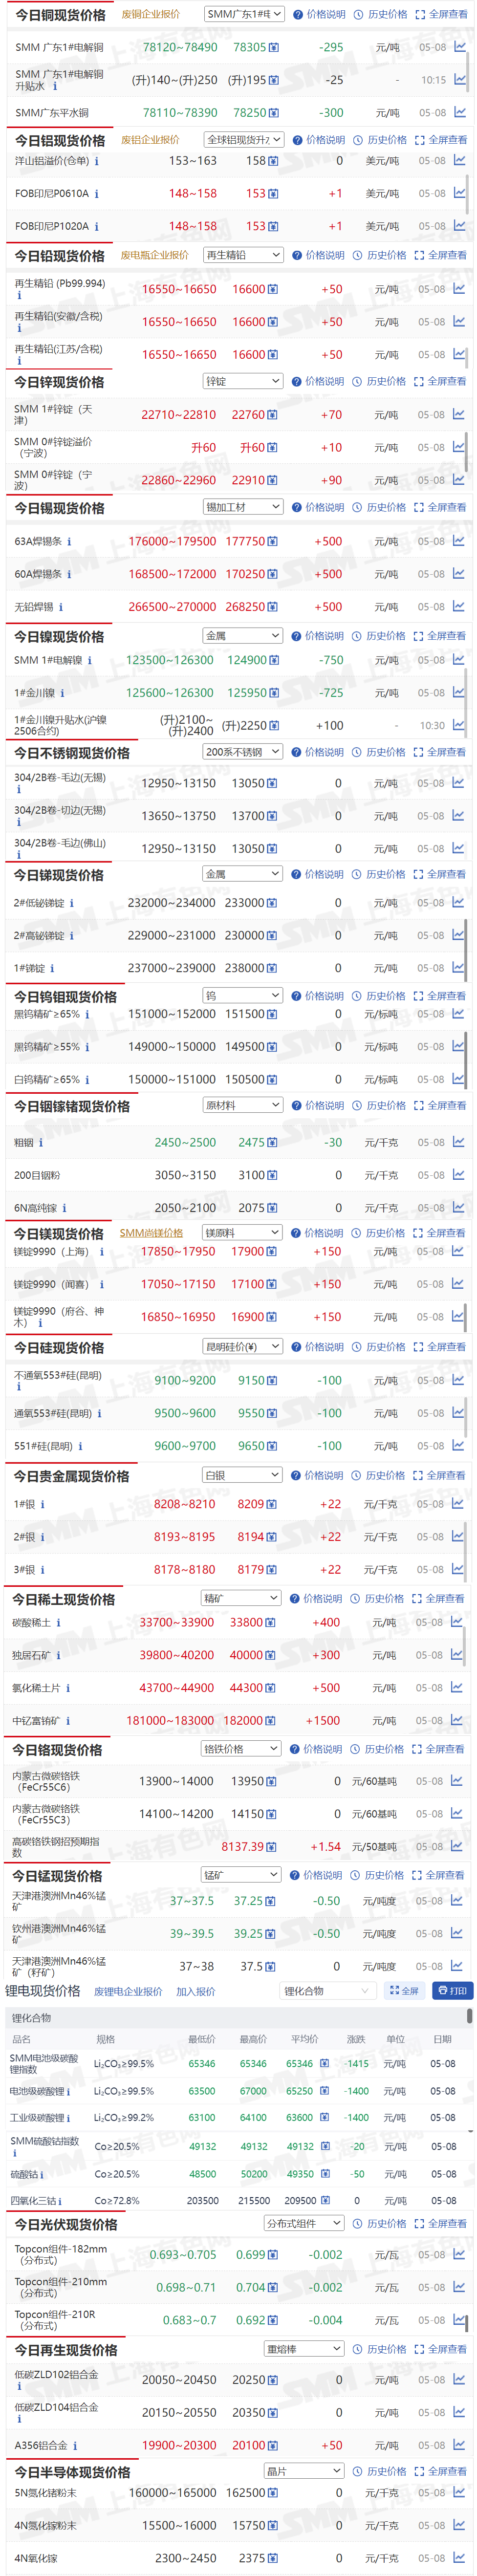Open the 废铜企业报价 link
The image size is (477, 2576).
[x=151, y=14]
